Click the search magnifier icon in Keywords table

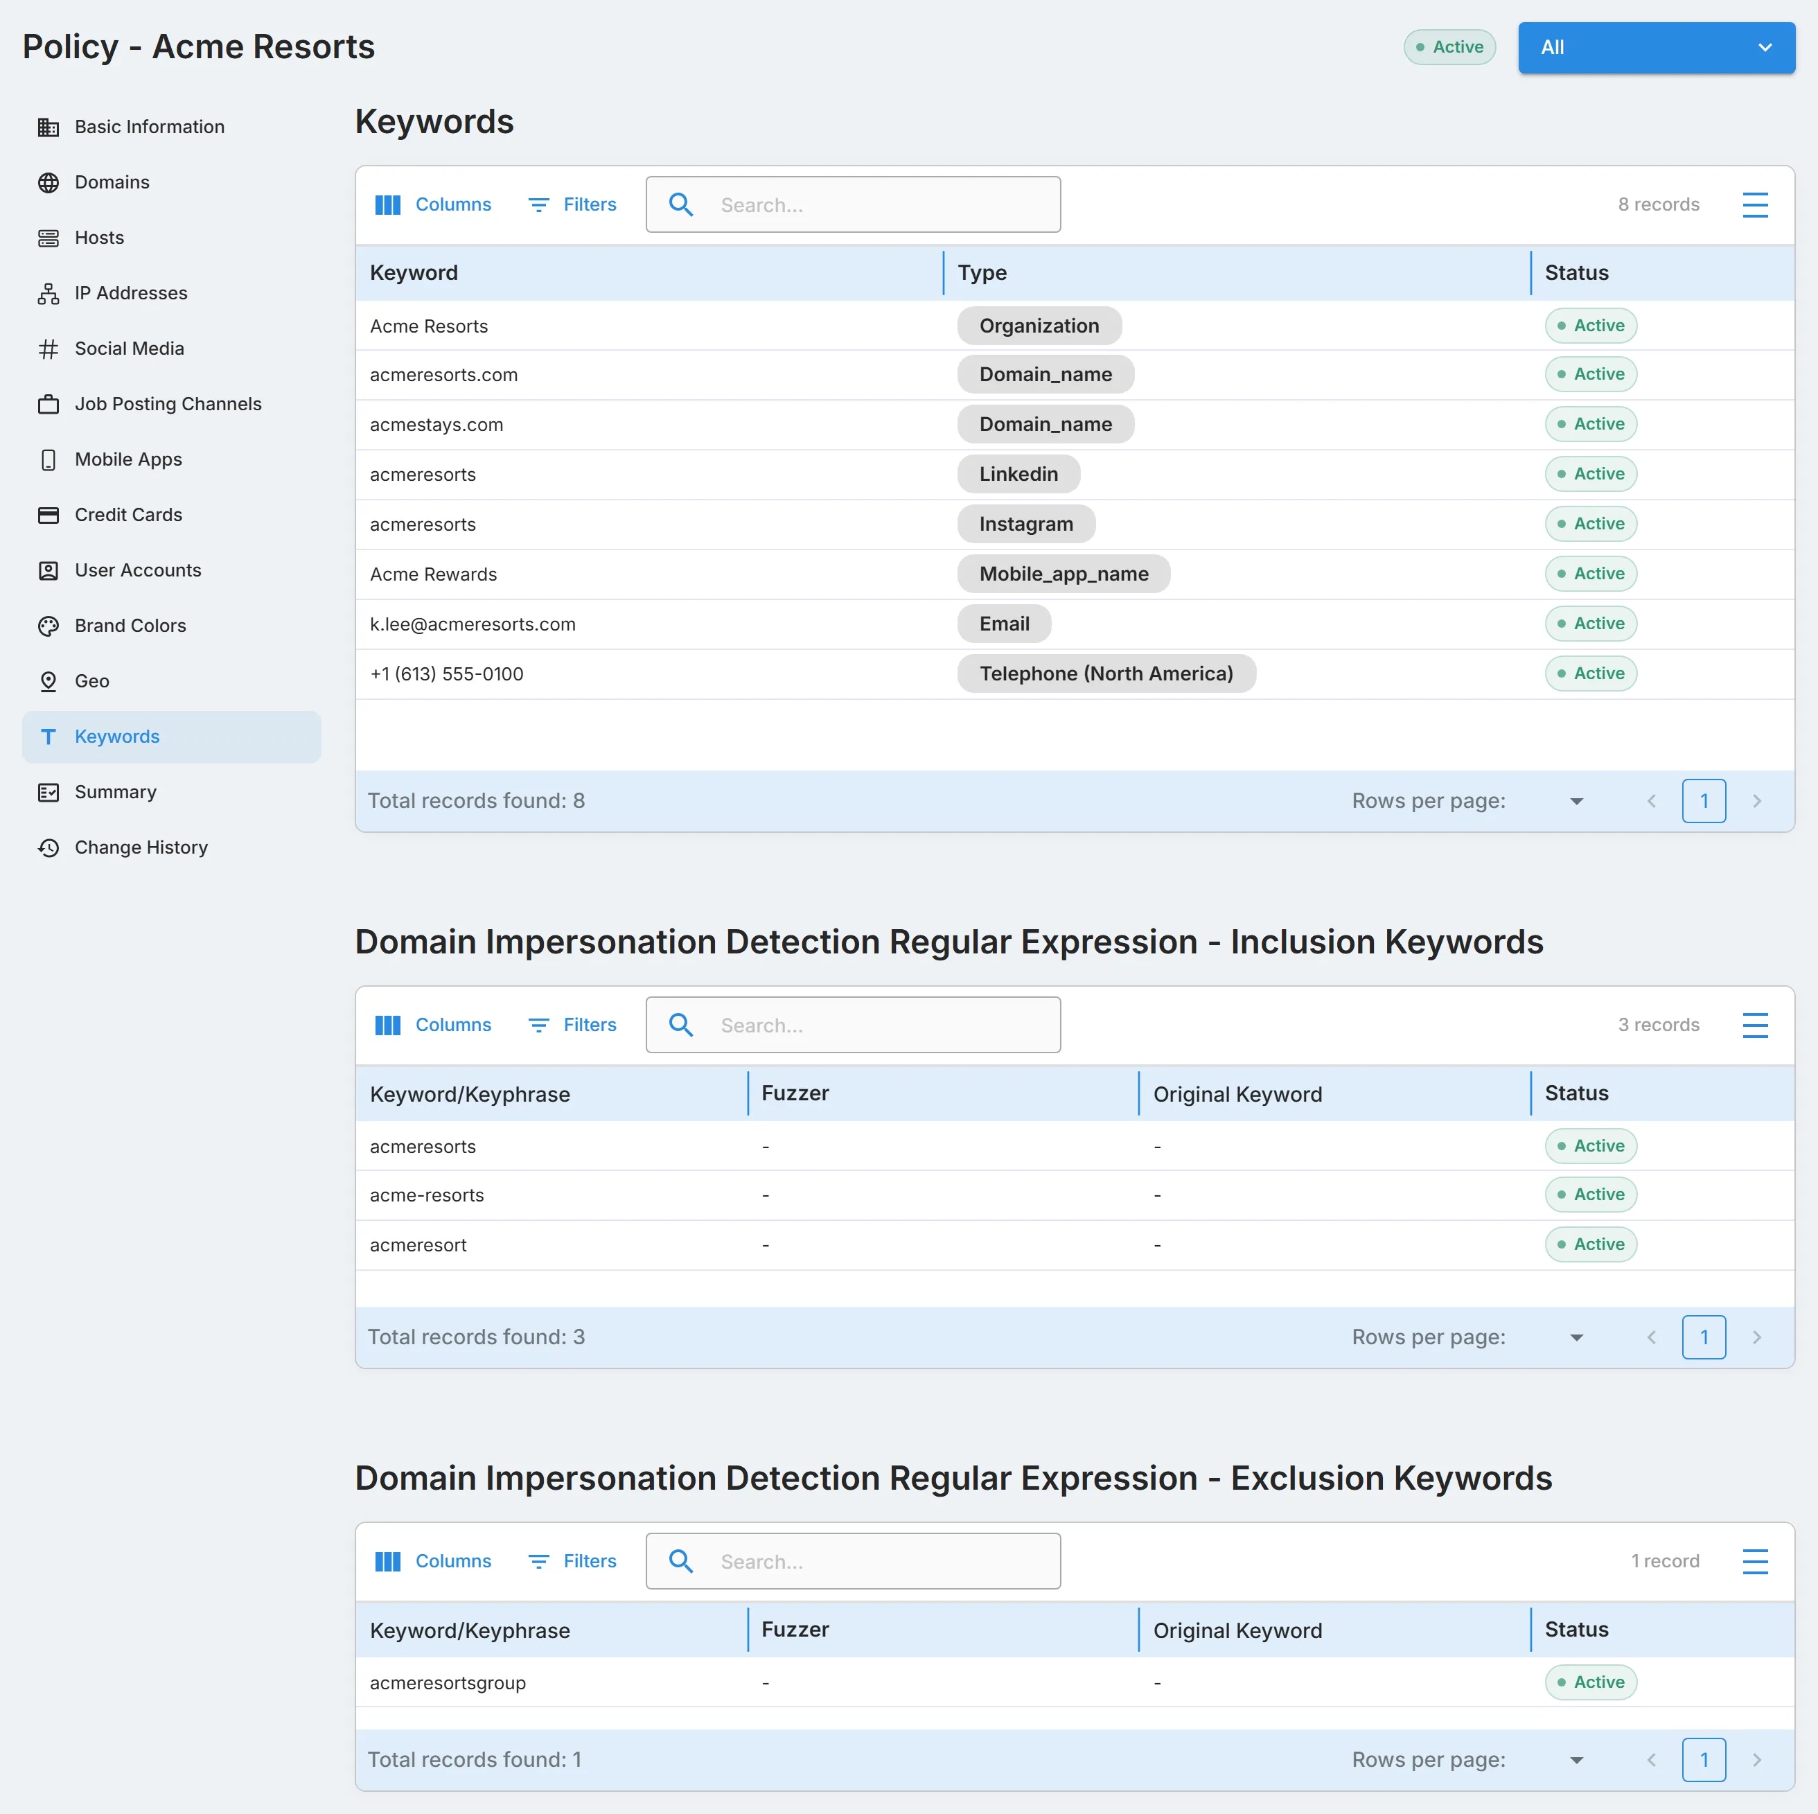click(x=681, y=204)
